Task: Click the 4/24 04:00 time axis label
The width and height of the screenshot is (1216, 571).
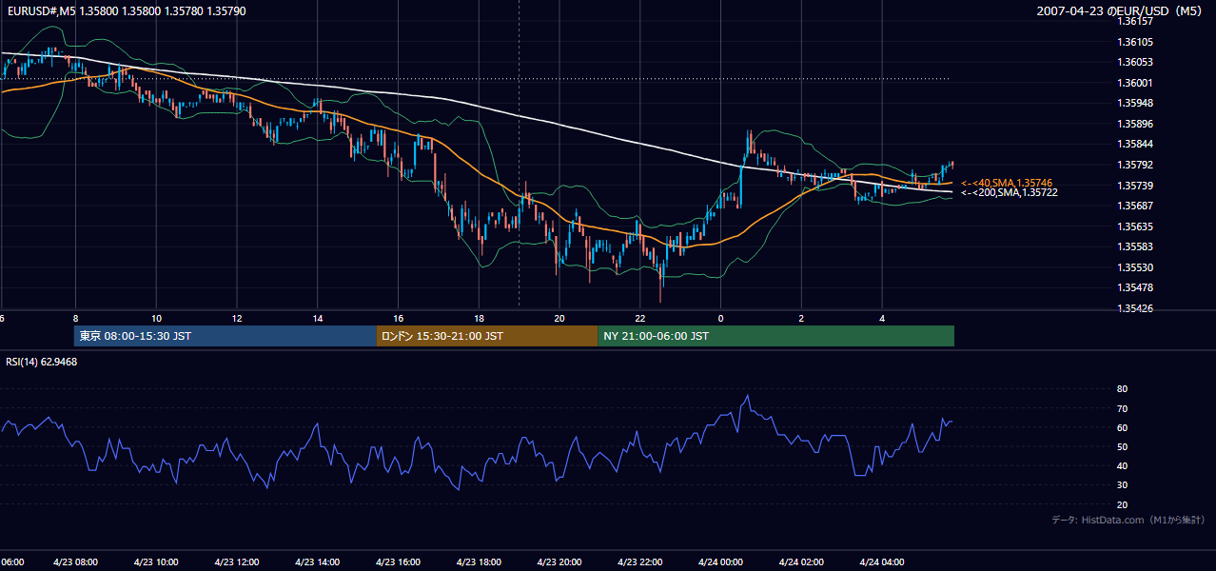Action: [882, 562]
